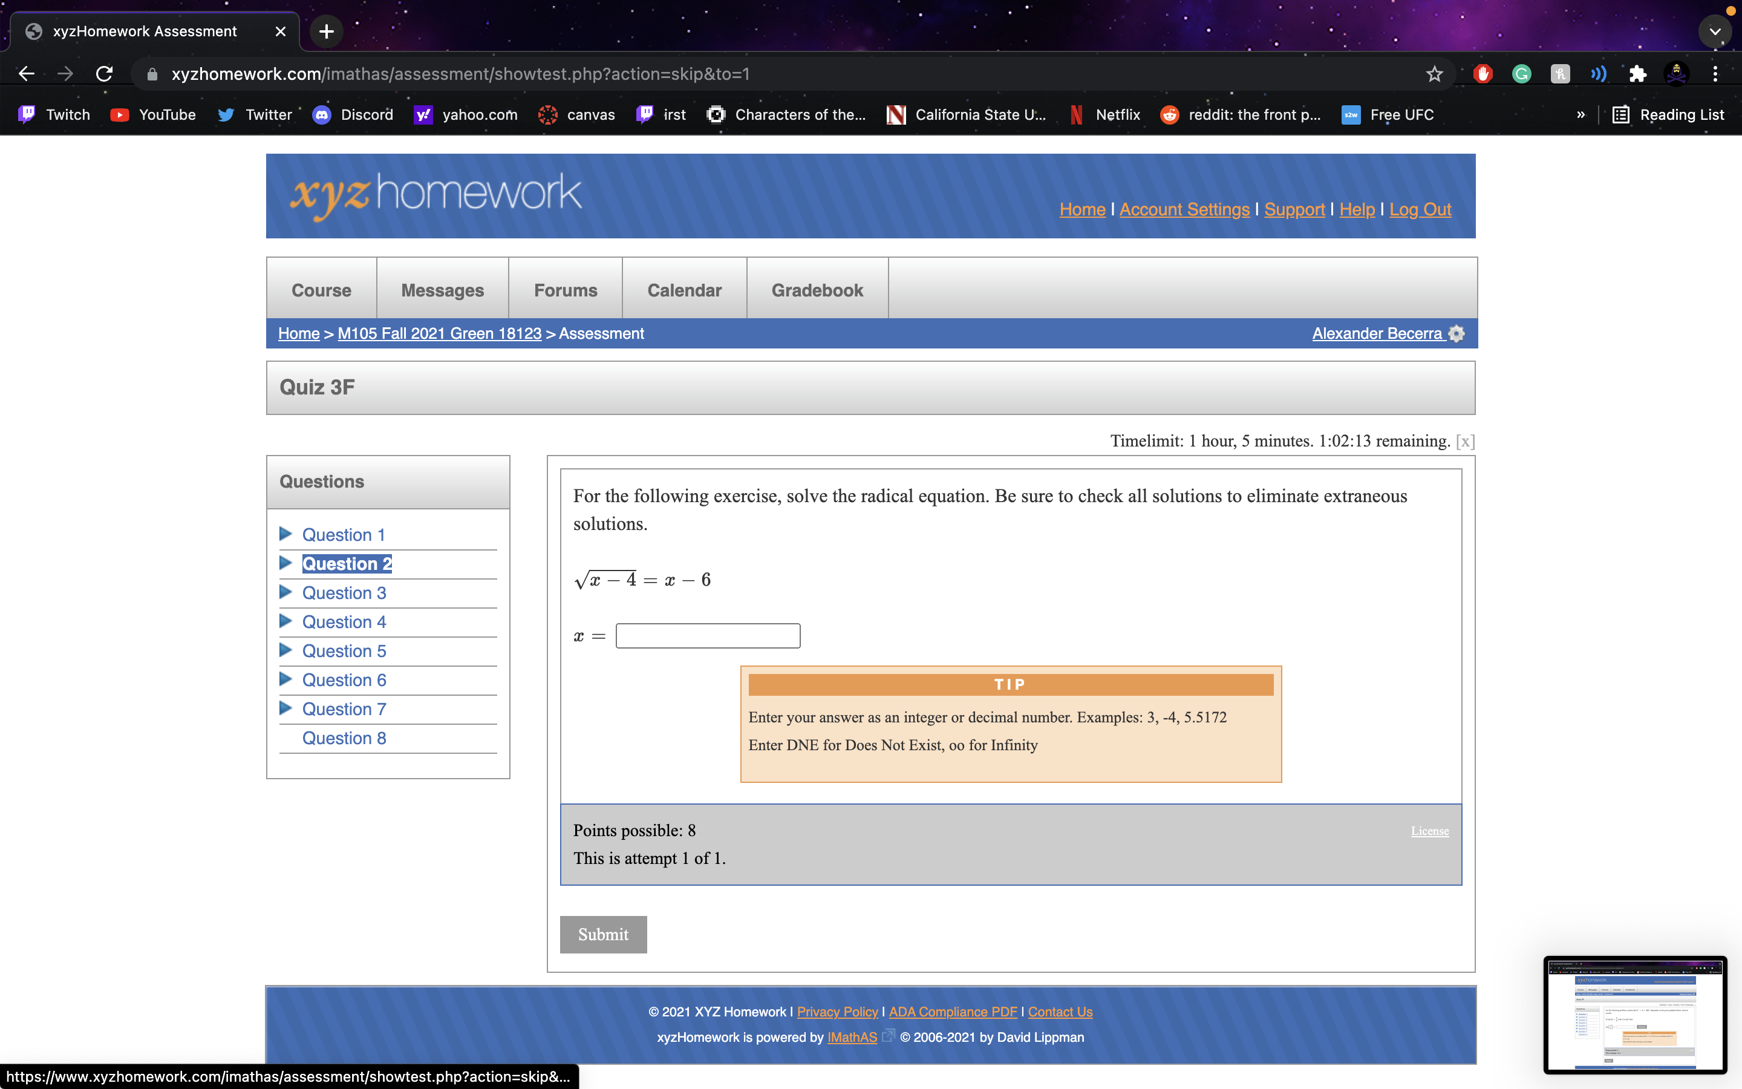Expand the Question 5 arrow
Viewport: 1742px width, 1089px height.
[285, 650]
